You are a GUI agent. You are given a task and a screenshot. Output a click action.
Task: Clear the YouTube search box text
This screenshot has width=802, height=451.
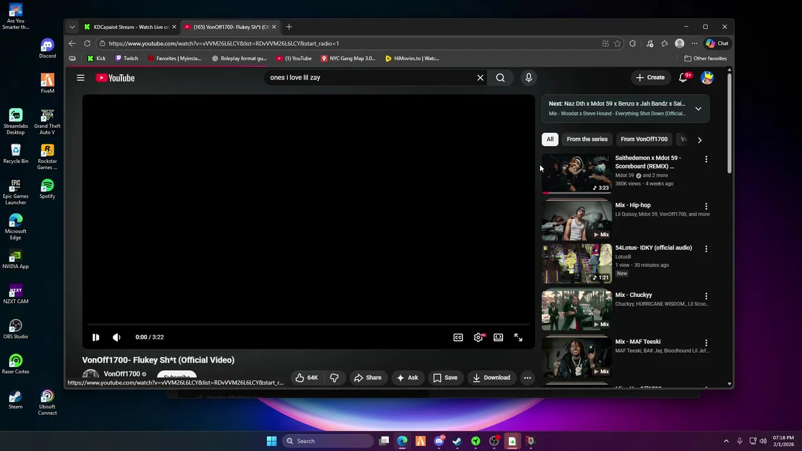click(480, 78)
